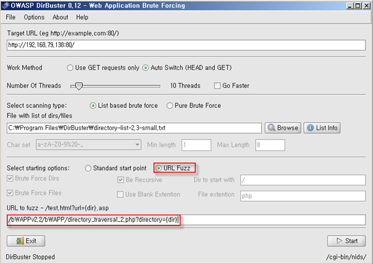Click the File extention field
Viewport: 373px width, 264px height.
303,196
